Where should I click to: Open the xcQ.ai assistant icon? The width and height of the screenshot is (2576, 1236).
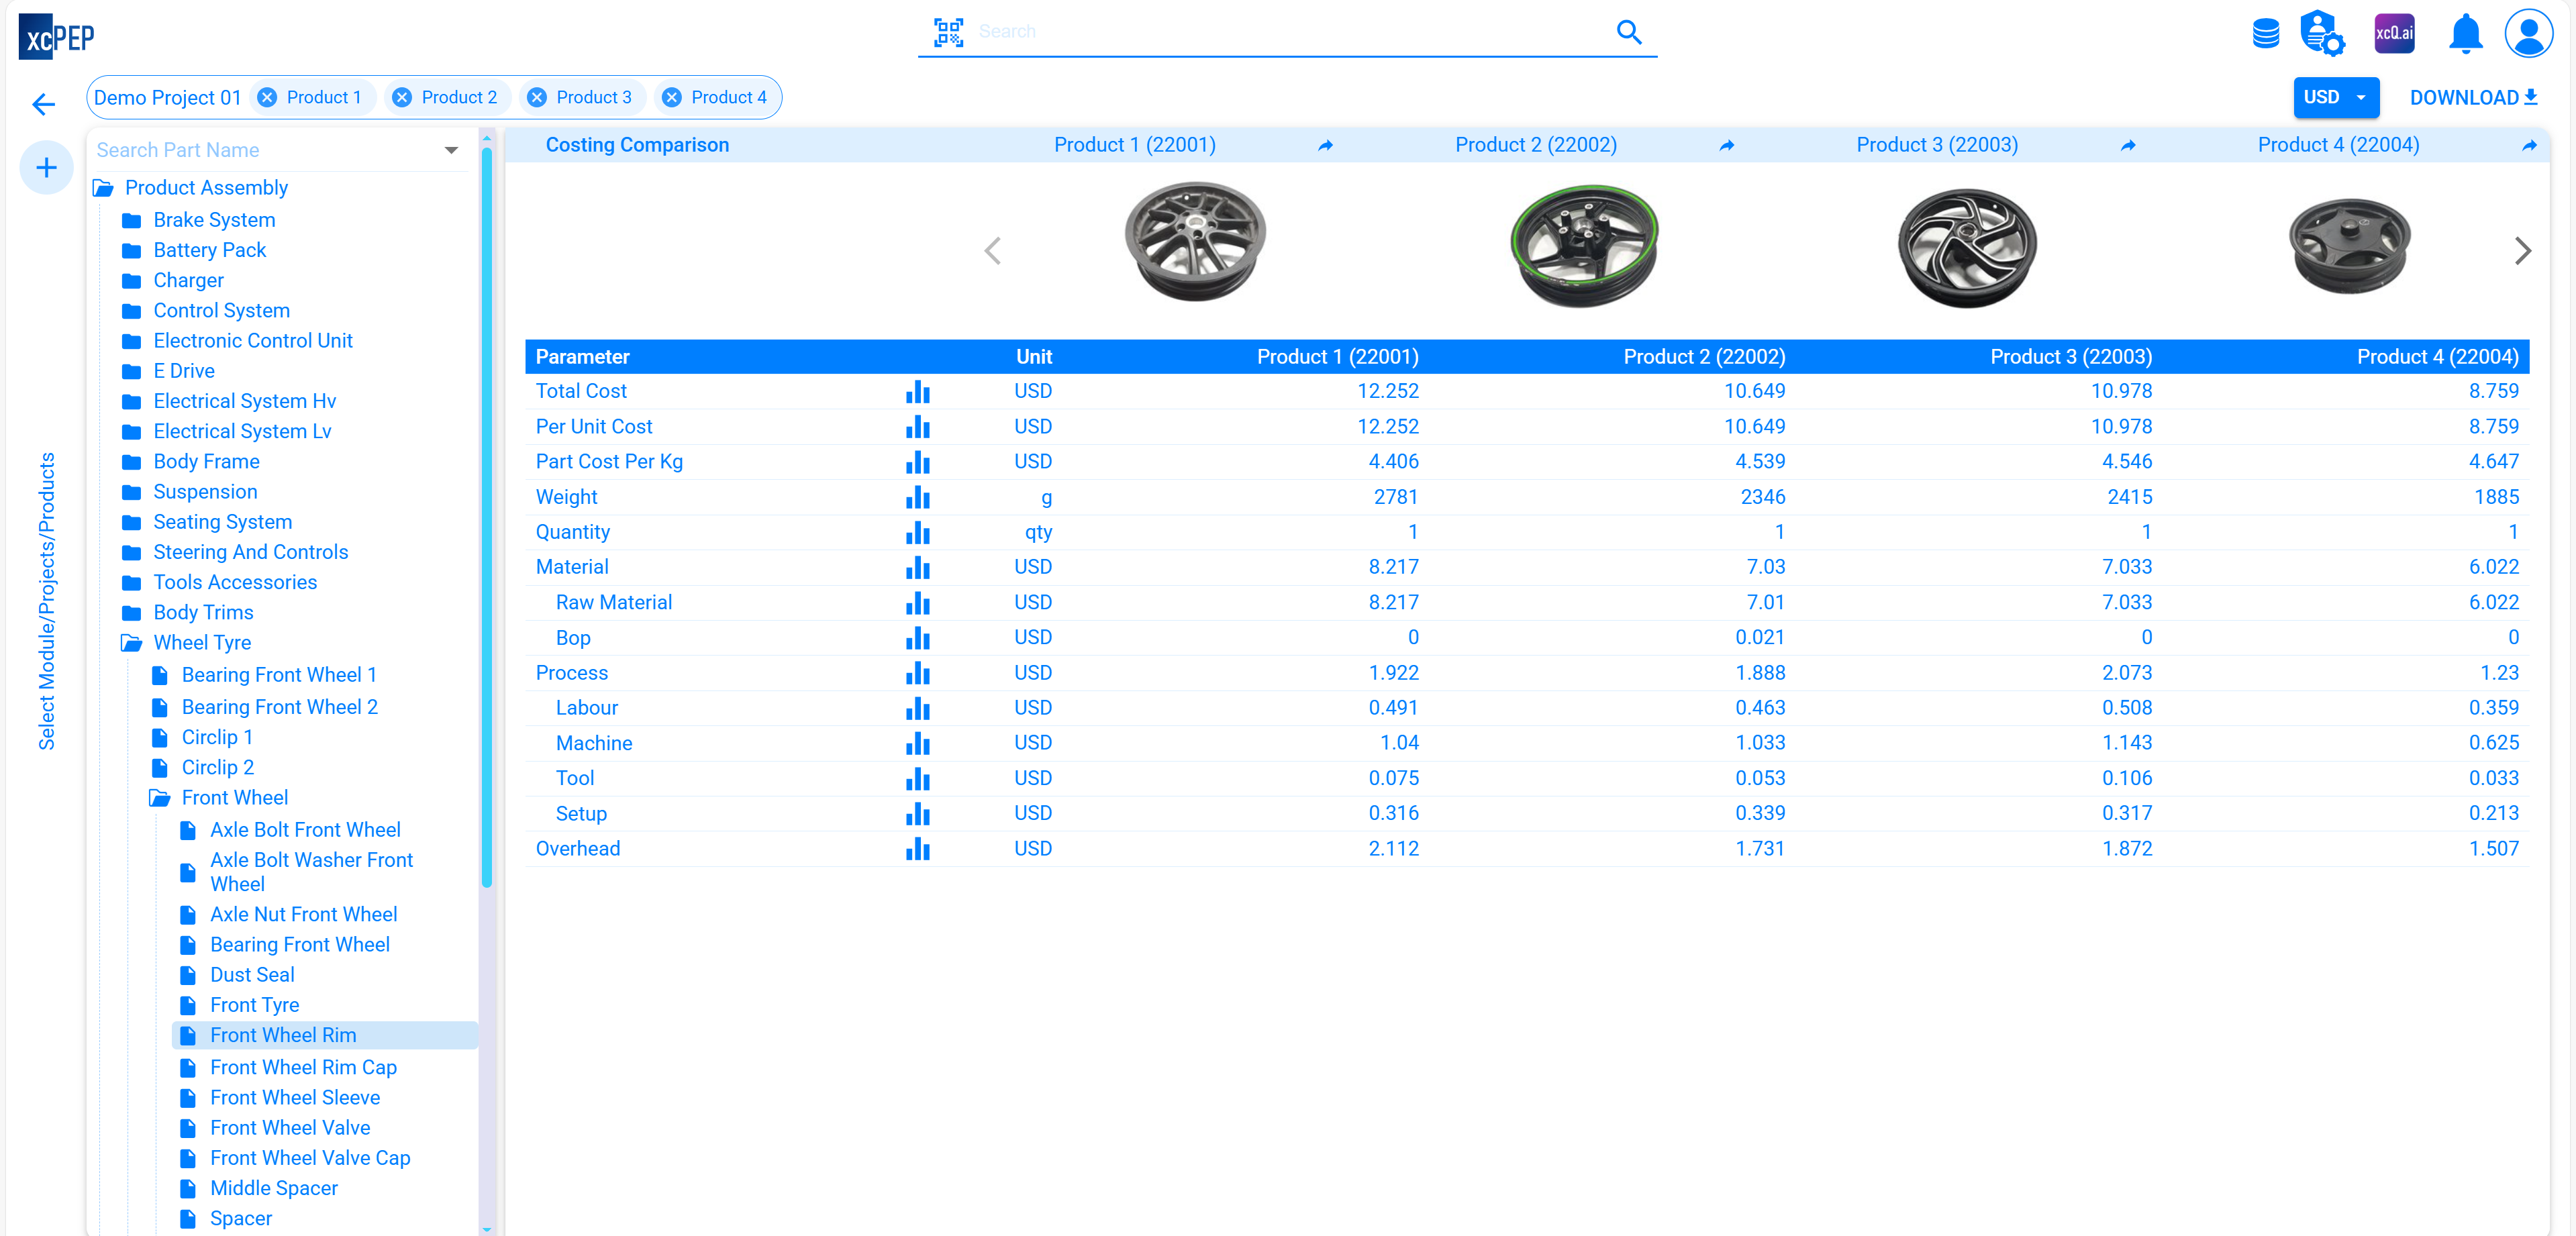2394,34
